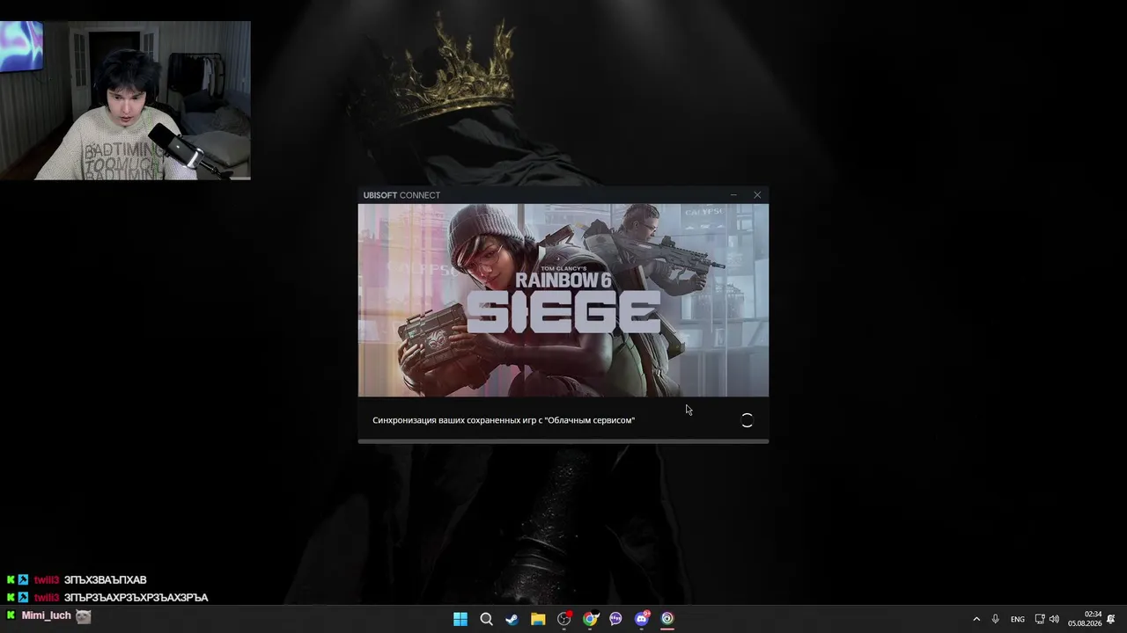
Task: Show hidden system tray icons
Action: (x=976, y=619)
